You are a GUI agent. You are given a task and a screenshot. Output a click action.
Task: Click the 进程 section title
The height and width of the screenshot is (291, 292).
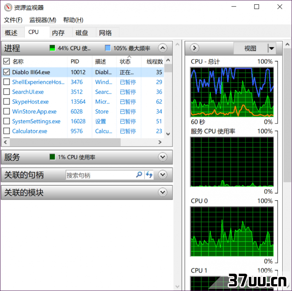point(12,48)
